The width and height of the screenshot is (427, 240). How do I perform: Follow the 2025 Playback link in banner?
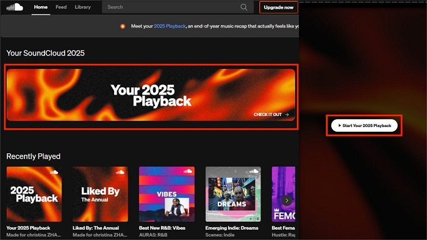pyautogui.click(x=170, y=26)
